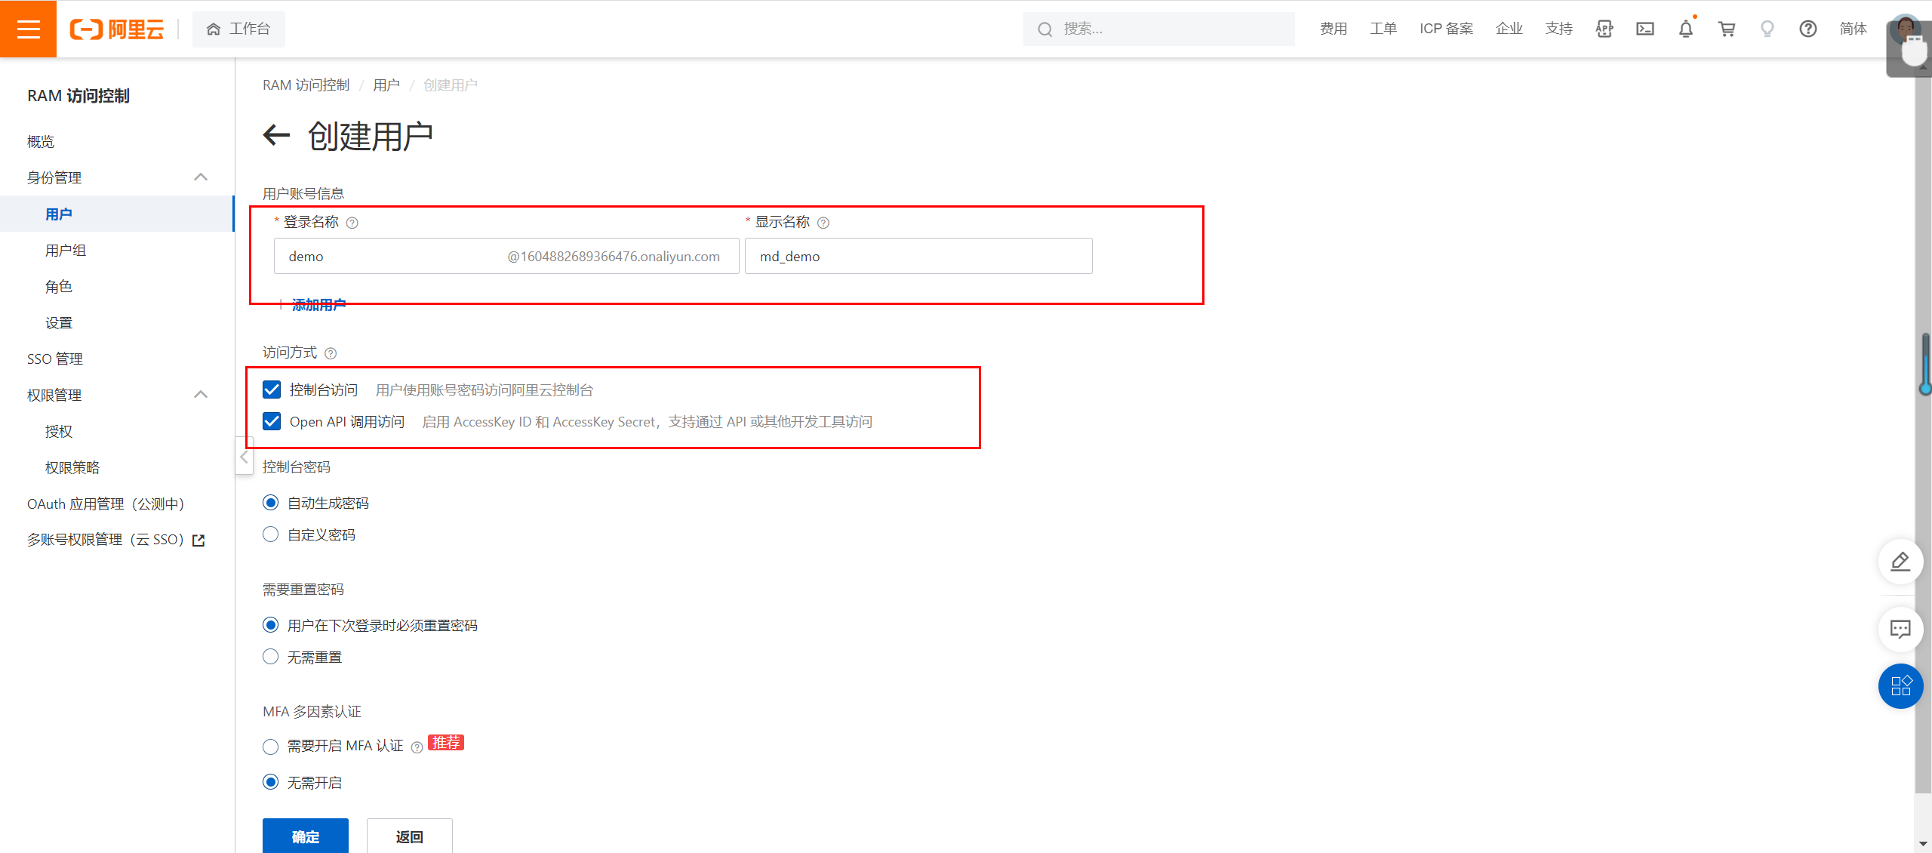The image size is (1932, 853).
Task: Uncheck 控制台访问 checkbox
Action: [x=272, y=390]
